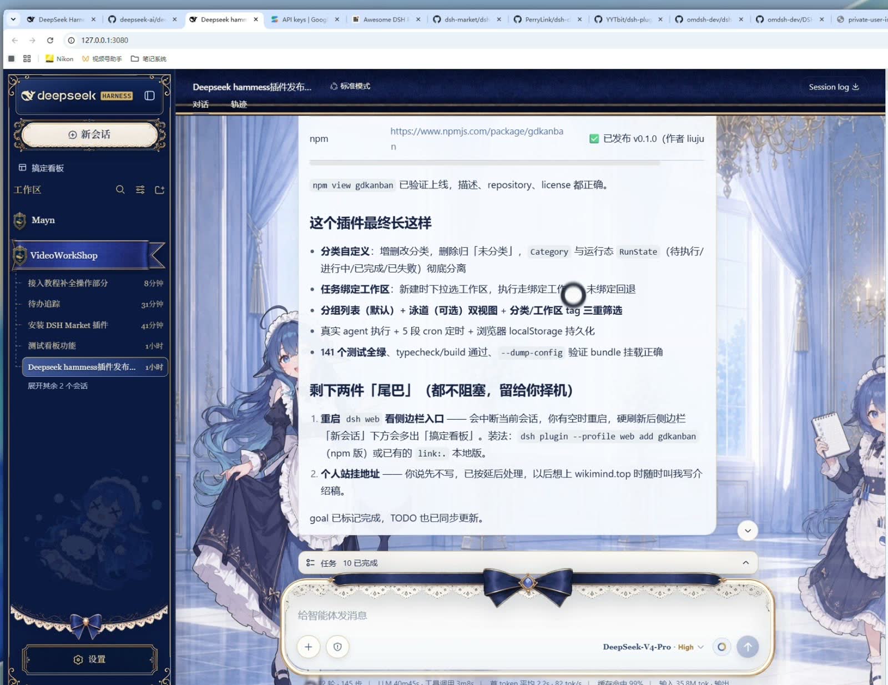Click address bar showing 127.0.0.1:3080
This screenshot has width=888, height=685.
point(104,40)
